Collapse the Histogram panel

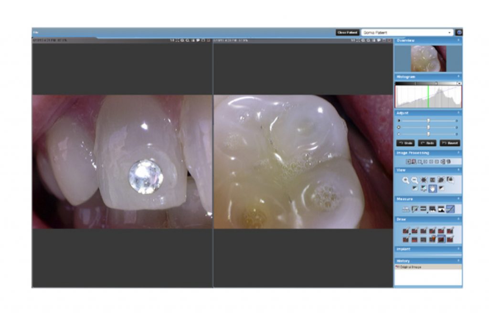[x=459, y=77]
